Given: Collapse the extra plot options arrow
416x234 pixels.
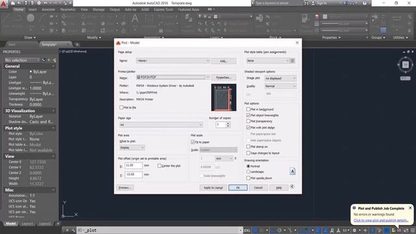Looking at the screenshot, I should pos(292,187).
